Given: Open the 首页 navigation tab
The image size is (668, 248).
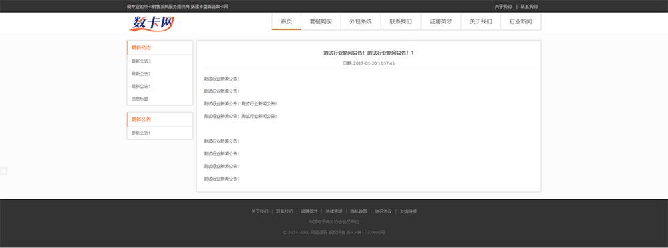Looking at the screenshot, I should [x=287, y=22].
